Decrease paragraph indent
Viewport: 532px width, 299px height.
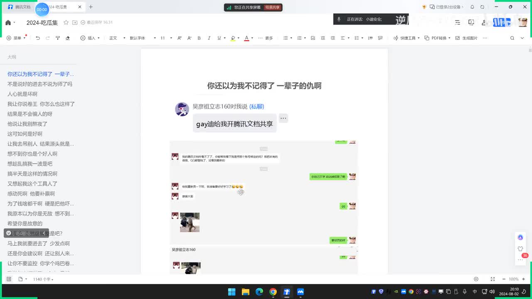(323, 38)
